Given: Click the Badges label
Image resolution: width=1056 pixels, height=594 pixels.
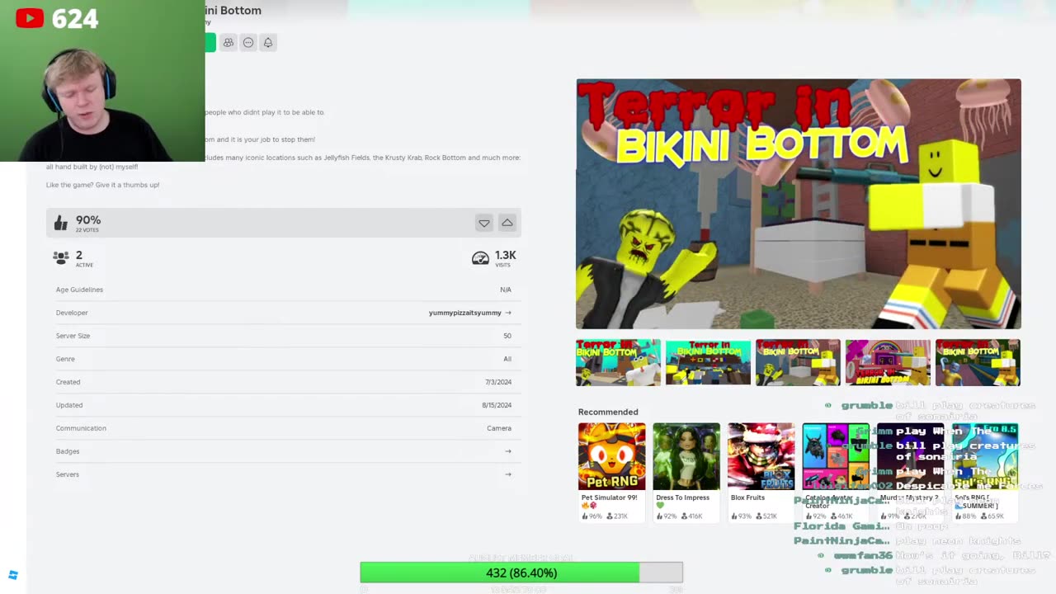Looking at the screenshot, I should tap(68, 451).
